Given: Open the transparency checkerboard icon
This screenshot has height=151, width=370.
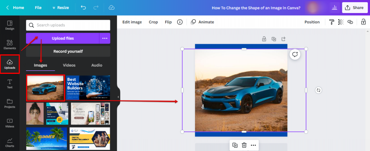Looking at the screenshot, I should (x=340, y=22).
